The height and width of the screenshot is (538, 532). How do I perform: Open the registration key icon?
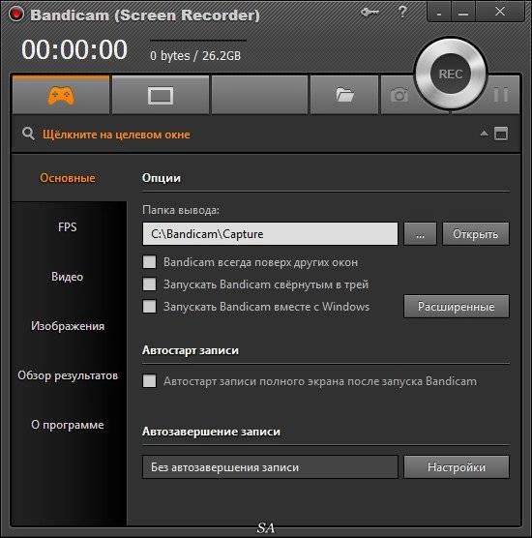pyautogui.click(x=369, y=13)
